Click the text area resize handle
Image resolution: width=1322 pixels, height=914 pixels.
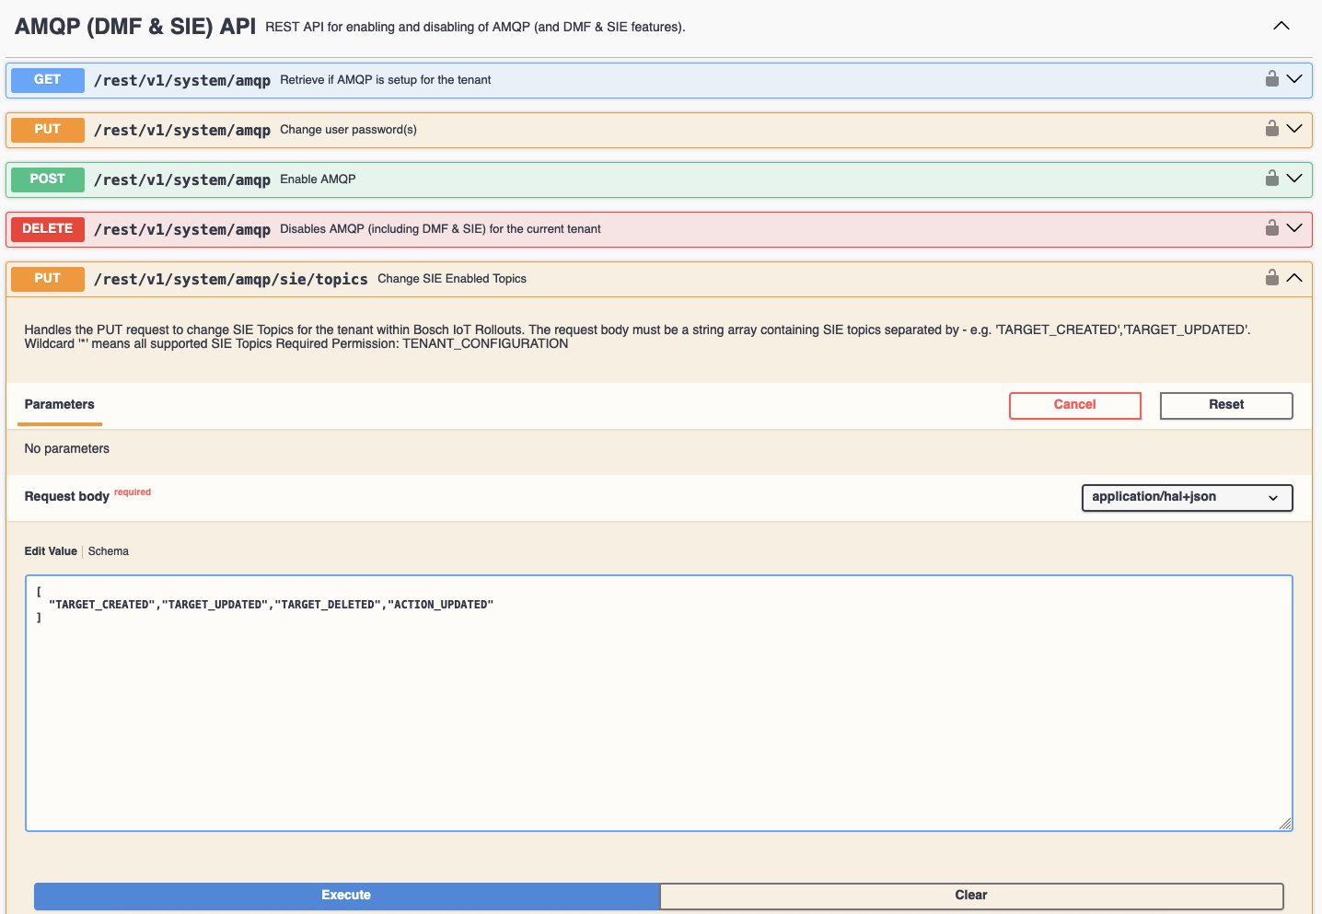pos(1285,824)
